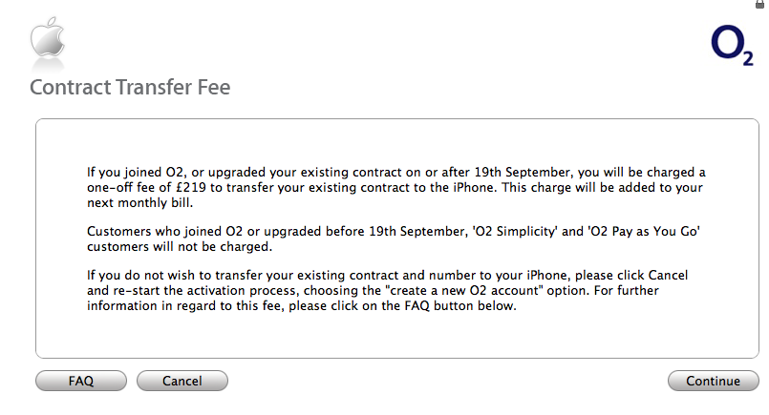Cancel the contract transfer
Image resolution: width=769 pixels, height=415 pixels.
182,381
